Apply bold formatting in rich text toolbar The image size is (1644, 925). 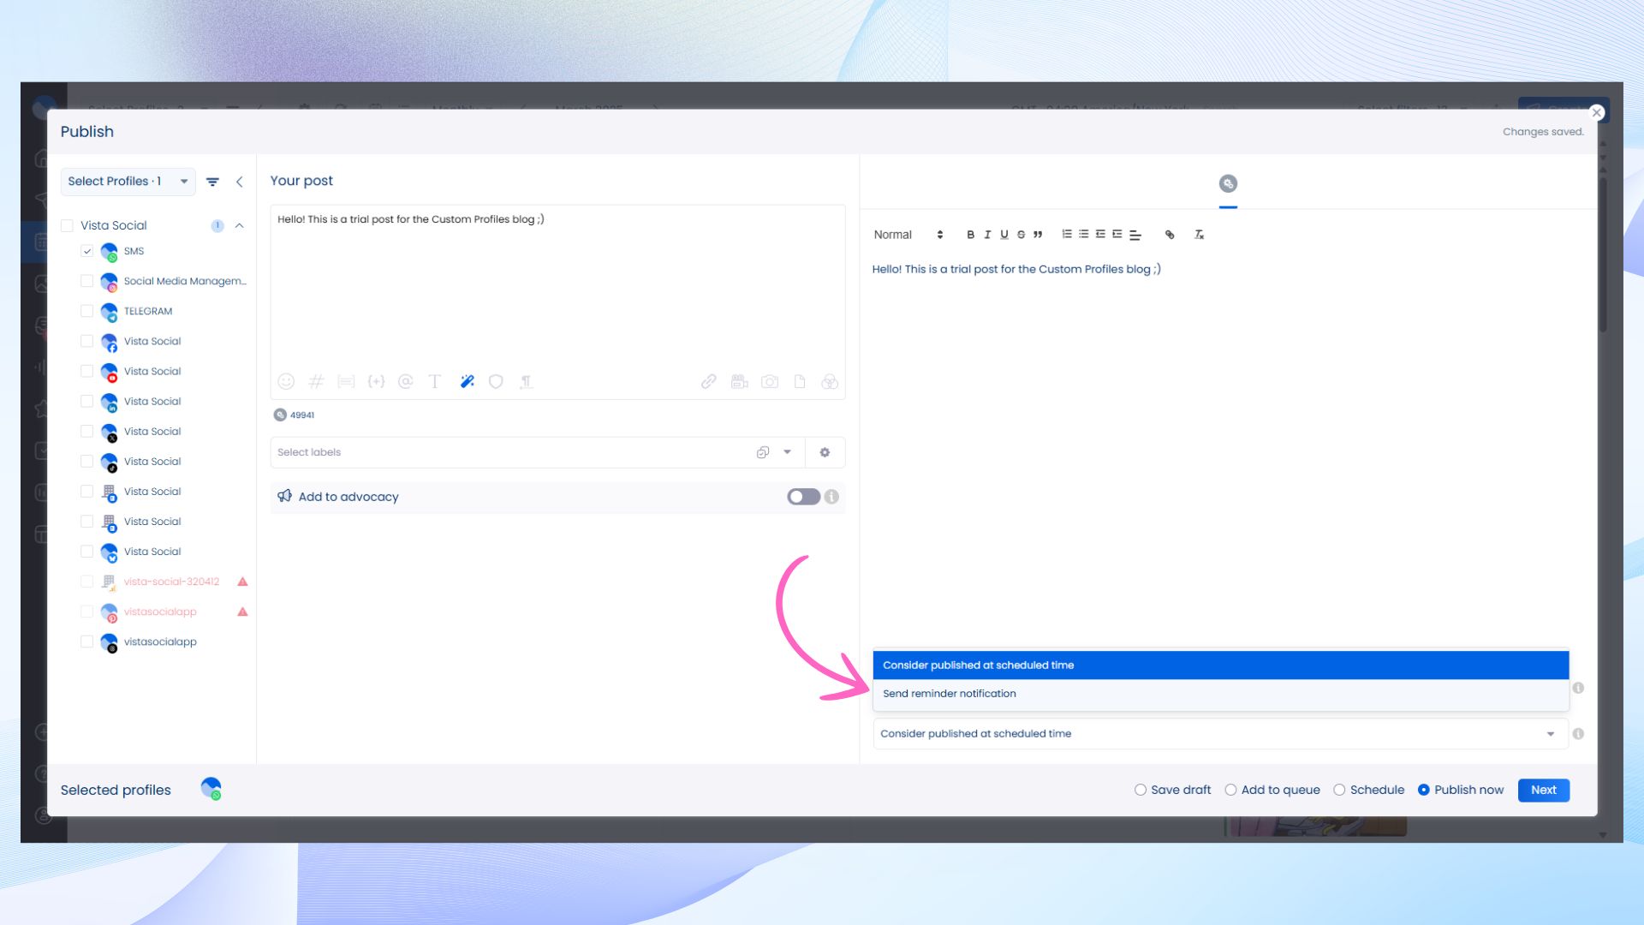970,235
